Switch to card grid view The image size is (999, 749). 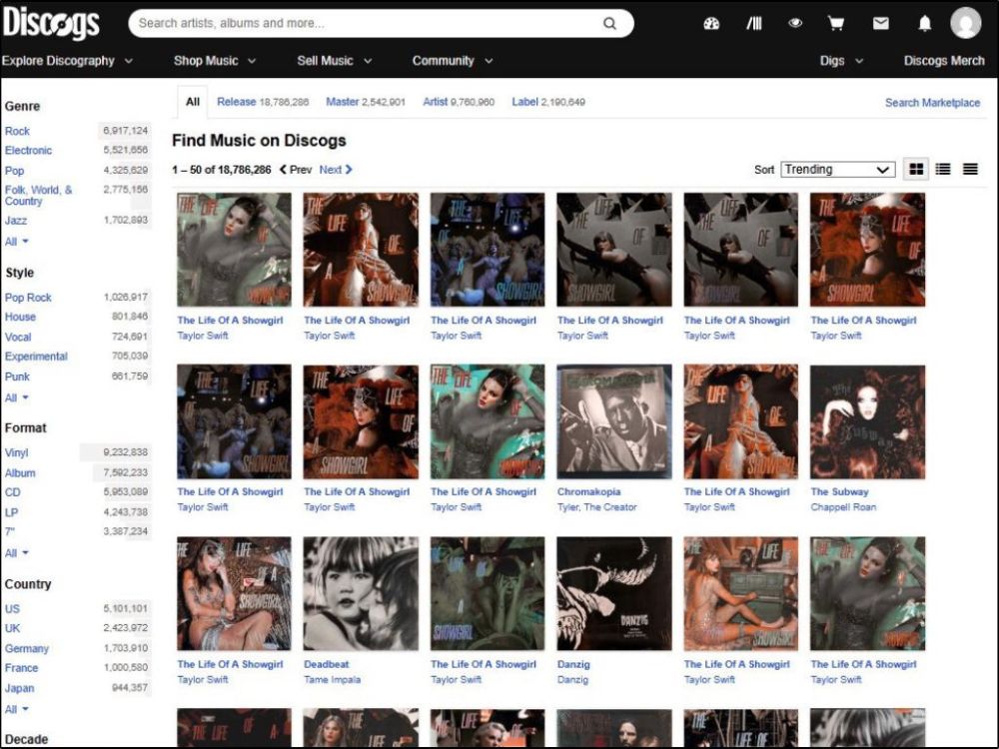916,170
